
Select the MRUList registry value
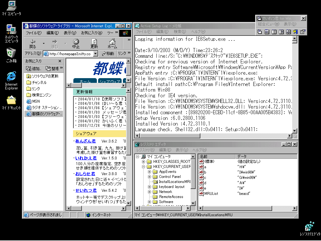pos(211,193)
